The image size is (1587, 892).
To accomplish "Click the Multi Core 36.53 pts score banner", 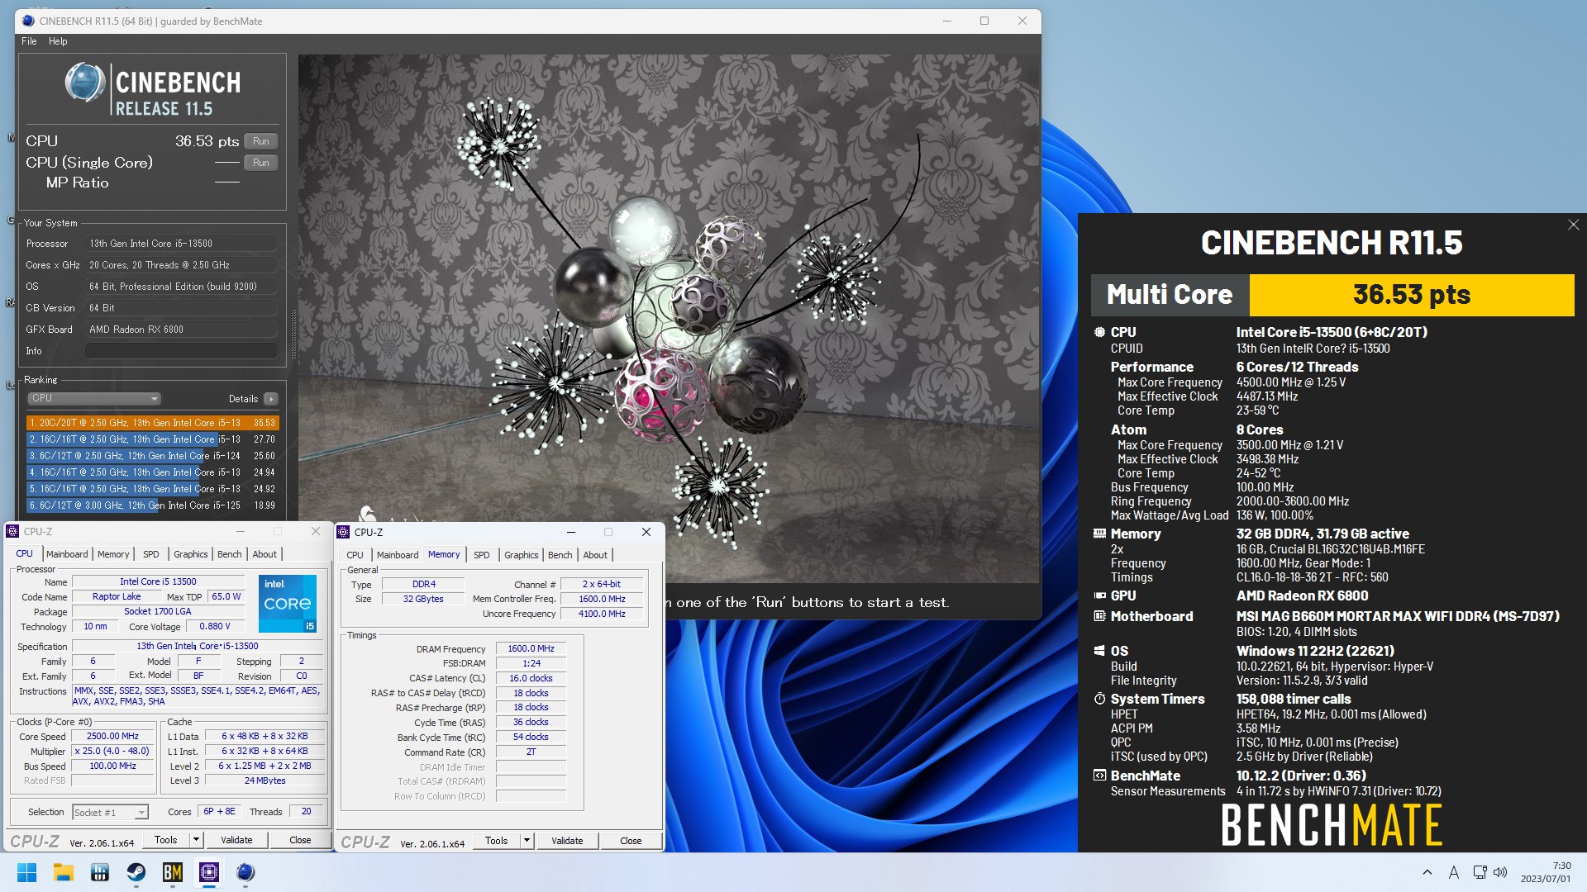I will [x=1332, y=295].
